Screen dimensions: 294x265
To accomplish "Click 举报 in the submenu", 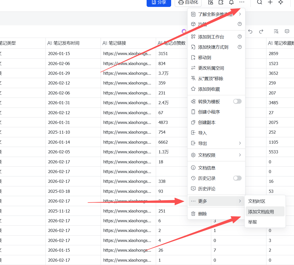I will [265, 222].
